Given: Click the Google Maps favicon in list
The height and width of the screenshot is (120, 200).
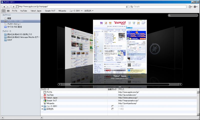Looking at the screenshot, I should tap(45, 100).
